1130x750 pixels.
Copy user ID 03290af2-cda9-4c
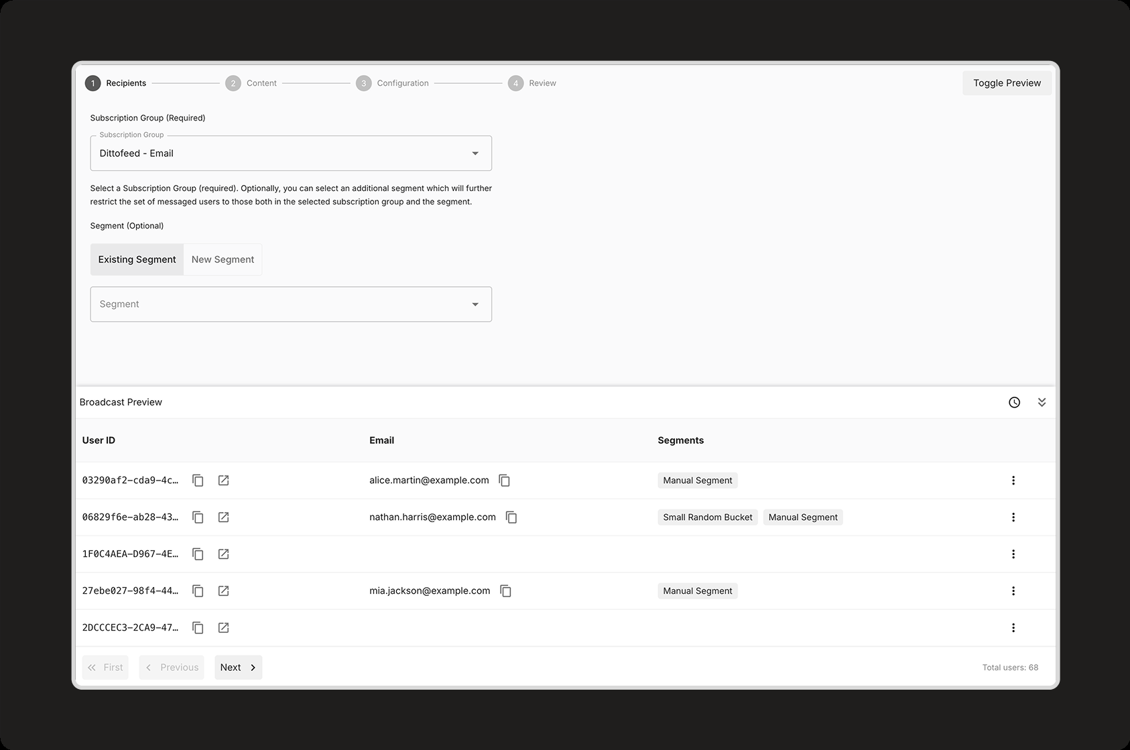tap(198, 481)
